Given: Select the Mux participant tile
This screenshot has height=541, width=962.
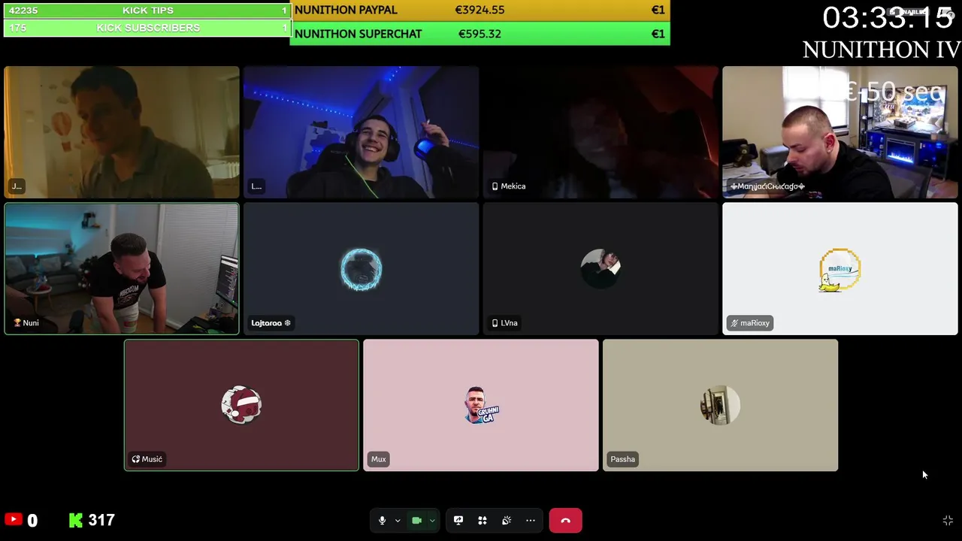Looking at the screenshot, I should (x=481, y=405).
